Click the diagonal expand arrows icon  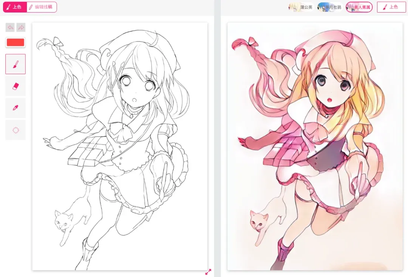coord(208,272)
